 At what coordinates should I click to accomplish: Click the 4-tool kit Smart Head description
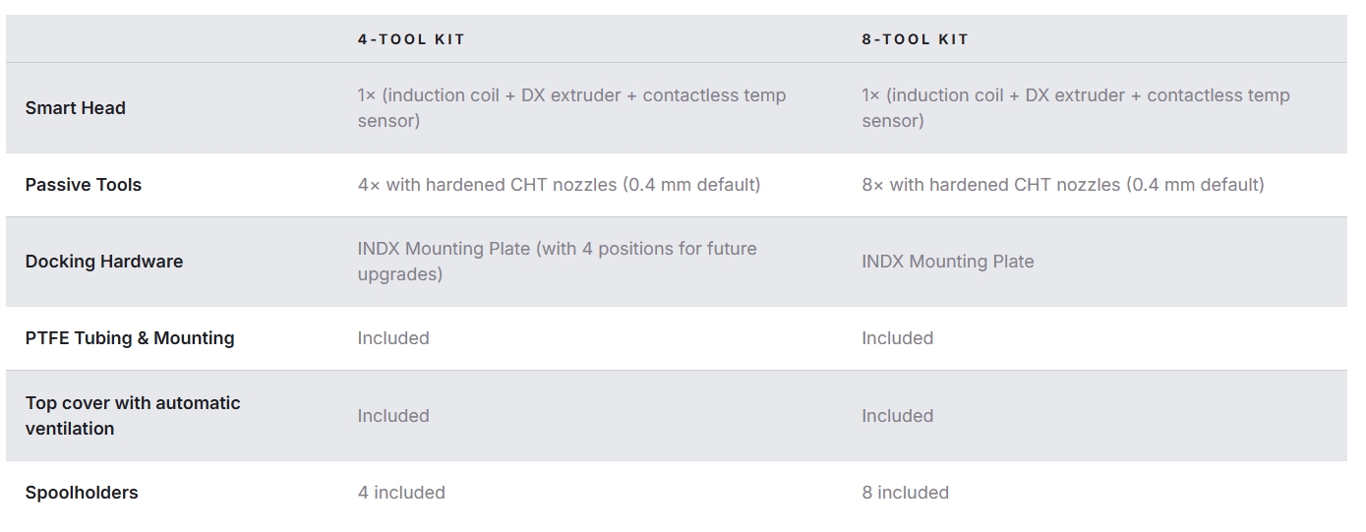tap(571, 108)
